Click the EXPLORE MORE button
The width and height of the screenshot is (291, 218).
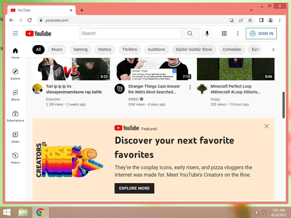[134, 188]
